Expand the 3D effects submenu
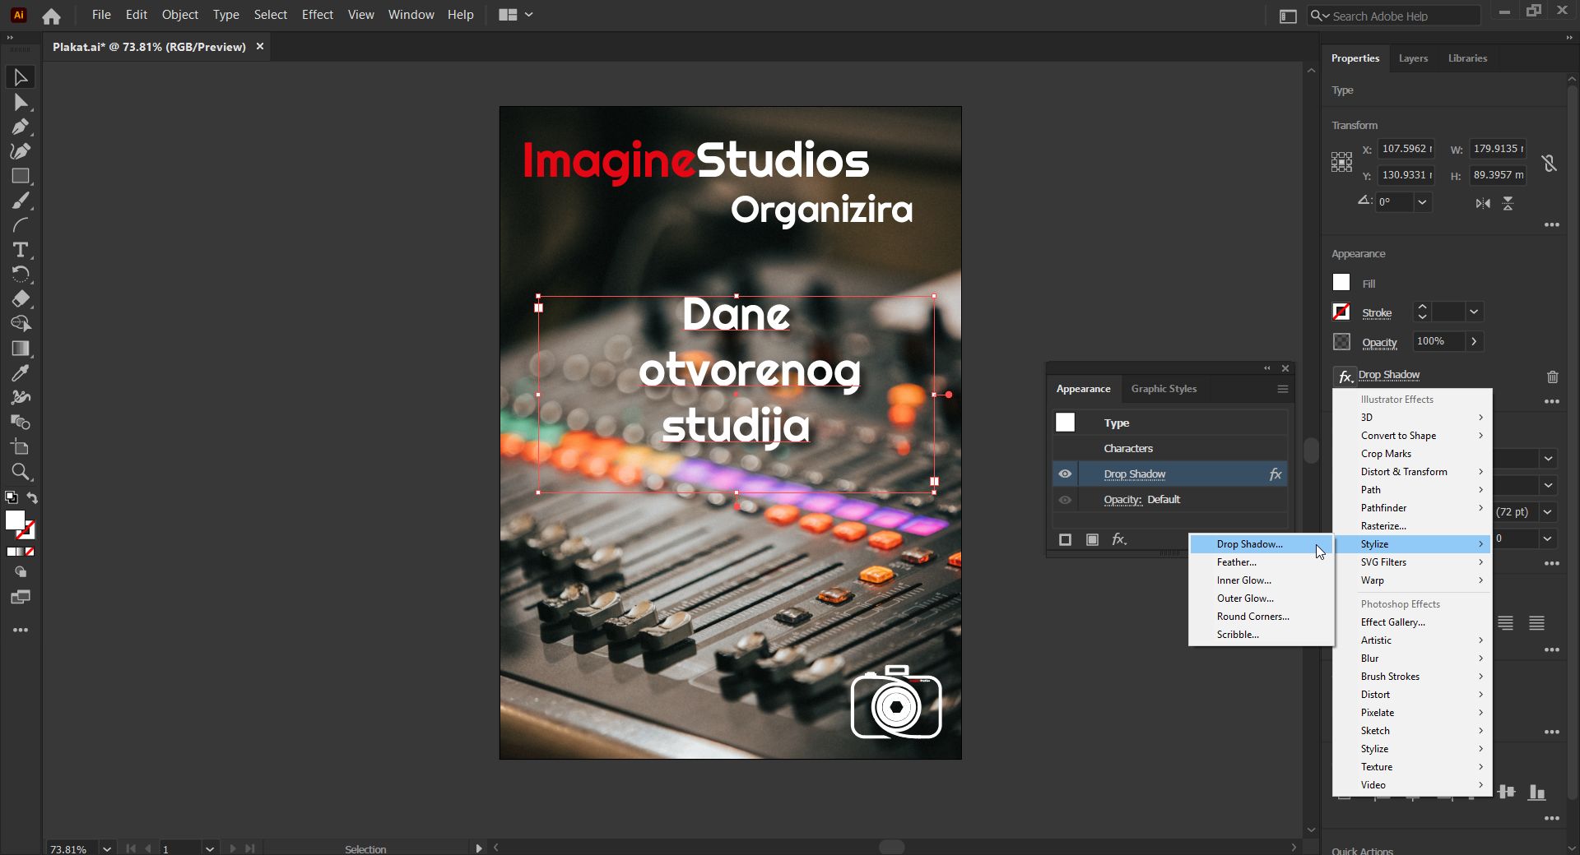Screen dimensions: 1580x855 coord(1412,418)
